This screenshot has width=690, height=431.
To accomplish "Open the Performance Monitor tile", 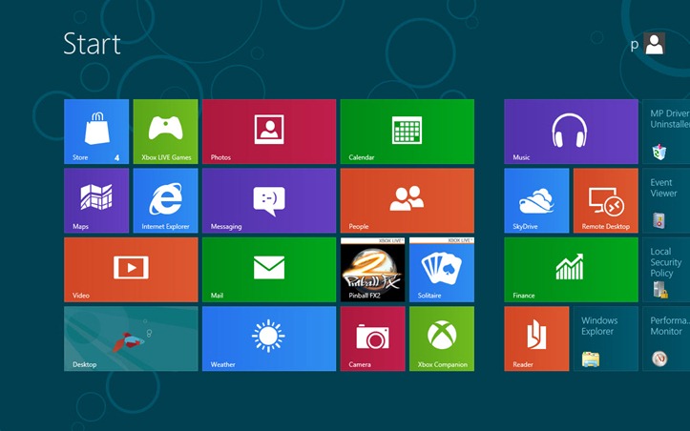I will [x=666, y=339].
